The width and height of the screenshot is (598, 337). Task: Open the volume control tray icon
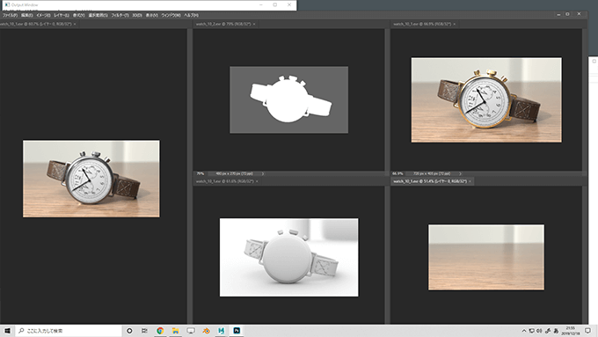[x=539, y=331]
